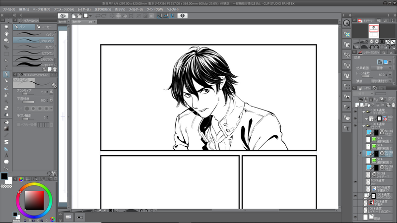Select the Eyedropper tool
Screen dimensions: 397x223
point(6,67)
